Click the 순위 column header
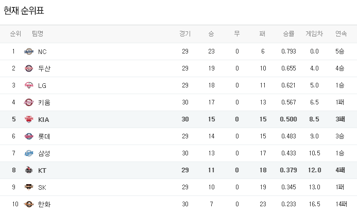The height and width of the screenshot is (215, 357). tap(15, 34)
